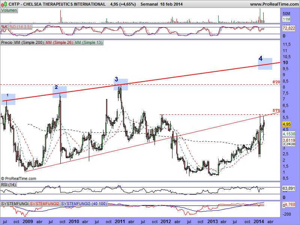Click the 11,5 price axis label

286,45
